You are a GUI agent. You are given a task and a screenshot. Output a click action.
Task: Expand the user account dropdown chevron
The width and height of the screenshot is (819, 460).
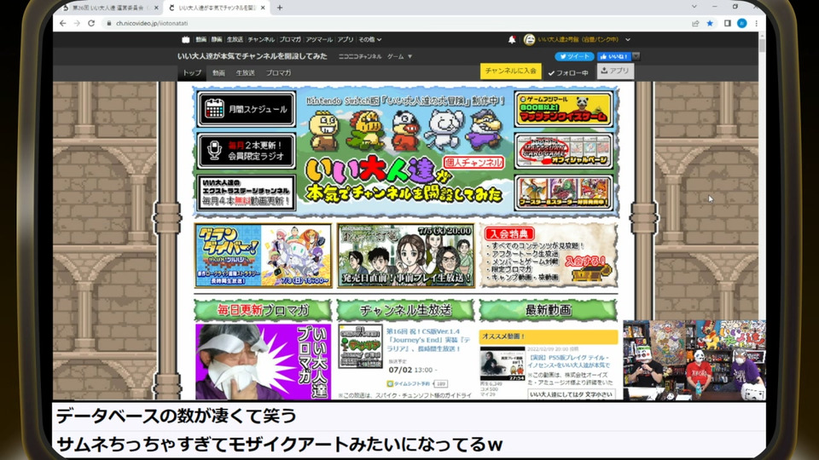click(x=628, y=40)
